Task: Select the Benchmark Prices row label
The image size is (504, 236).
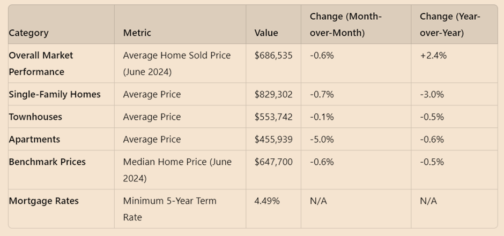Action: [x=47, y=162]
